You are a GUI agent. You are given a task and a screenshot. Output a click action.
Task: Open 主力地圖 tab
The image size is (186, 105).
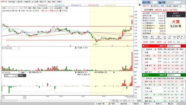click(35, 2)
